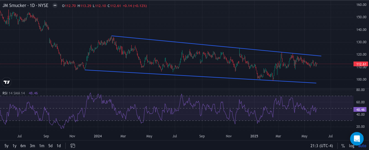
Task: Set time range to 1y
Action: pos(15,146)
